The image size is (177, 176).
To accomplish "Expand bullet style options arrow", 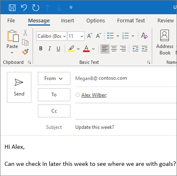I will tap(118, 36).
